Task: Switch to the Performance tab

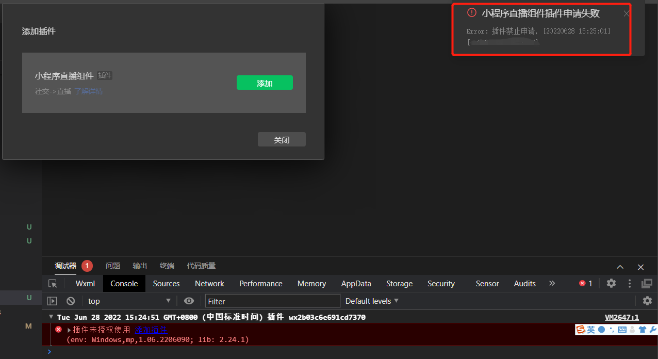Action: point(261,284)
